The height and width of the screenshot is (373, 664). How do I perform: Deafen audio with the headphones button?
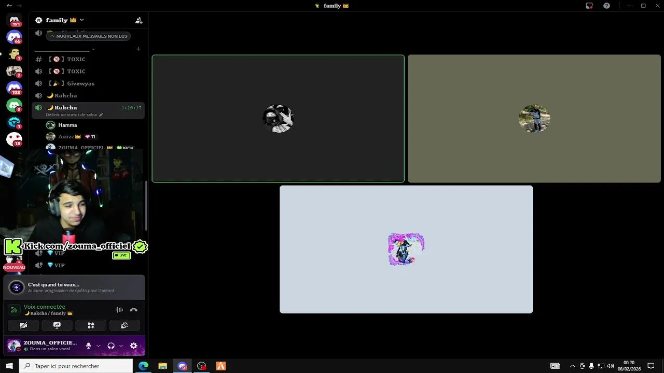(110, 346)
